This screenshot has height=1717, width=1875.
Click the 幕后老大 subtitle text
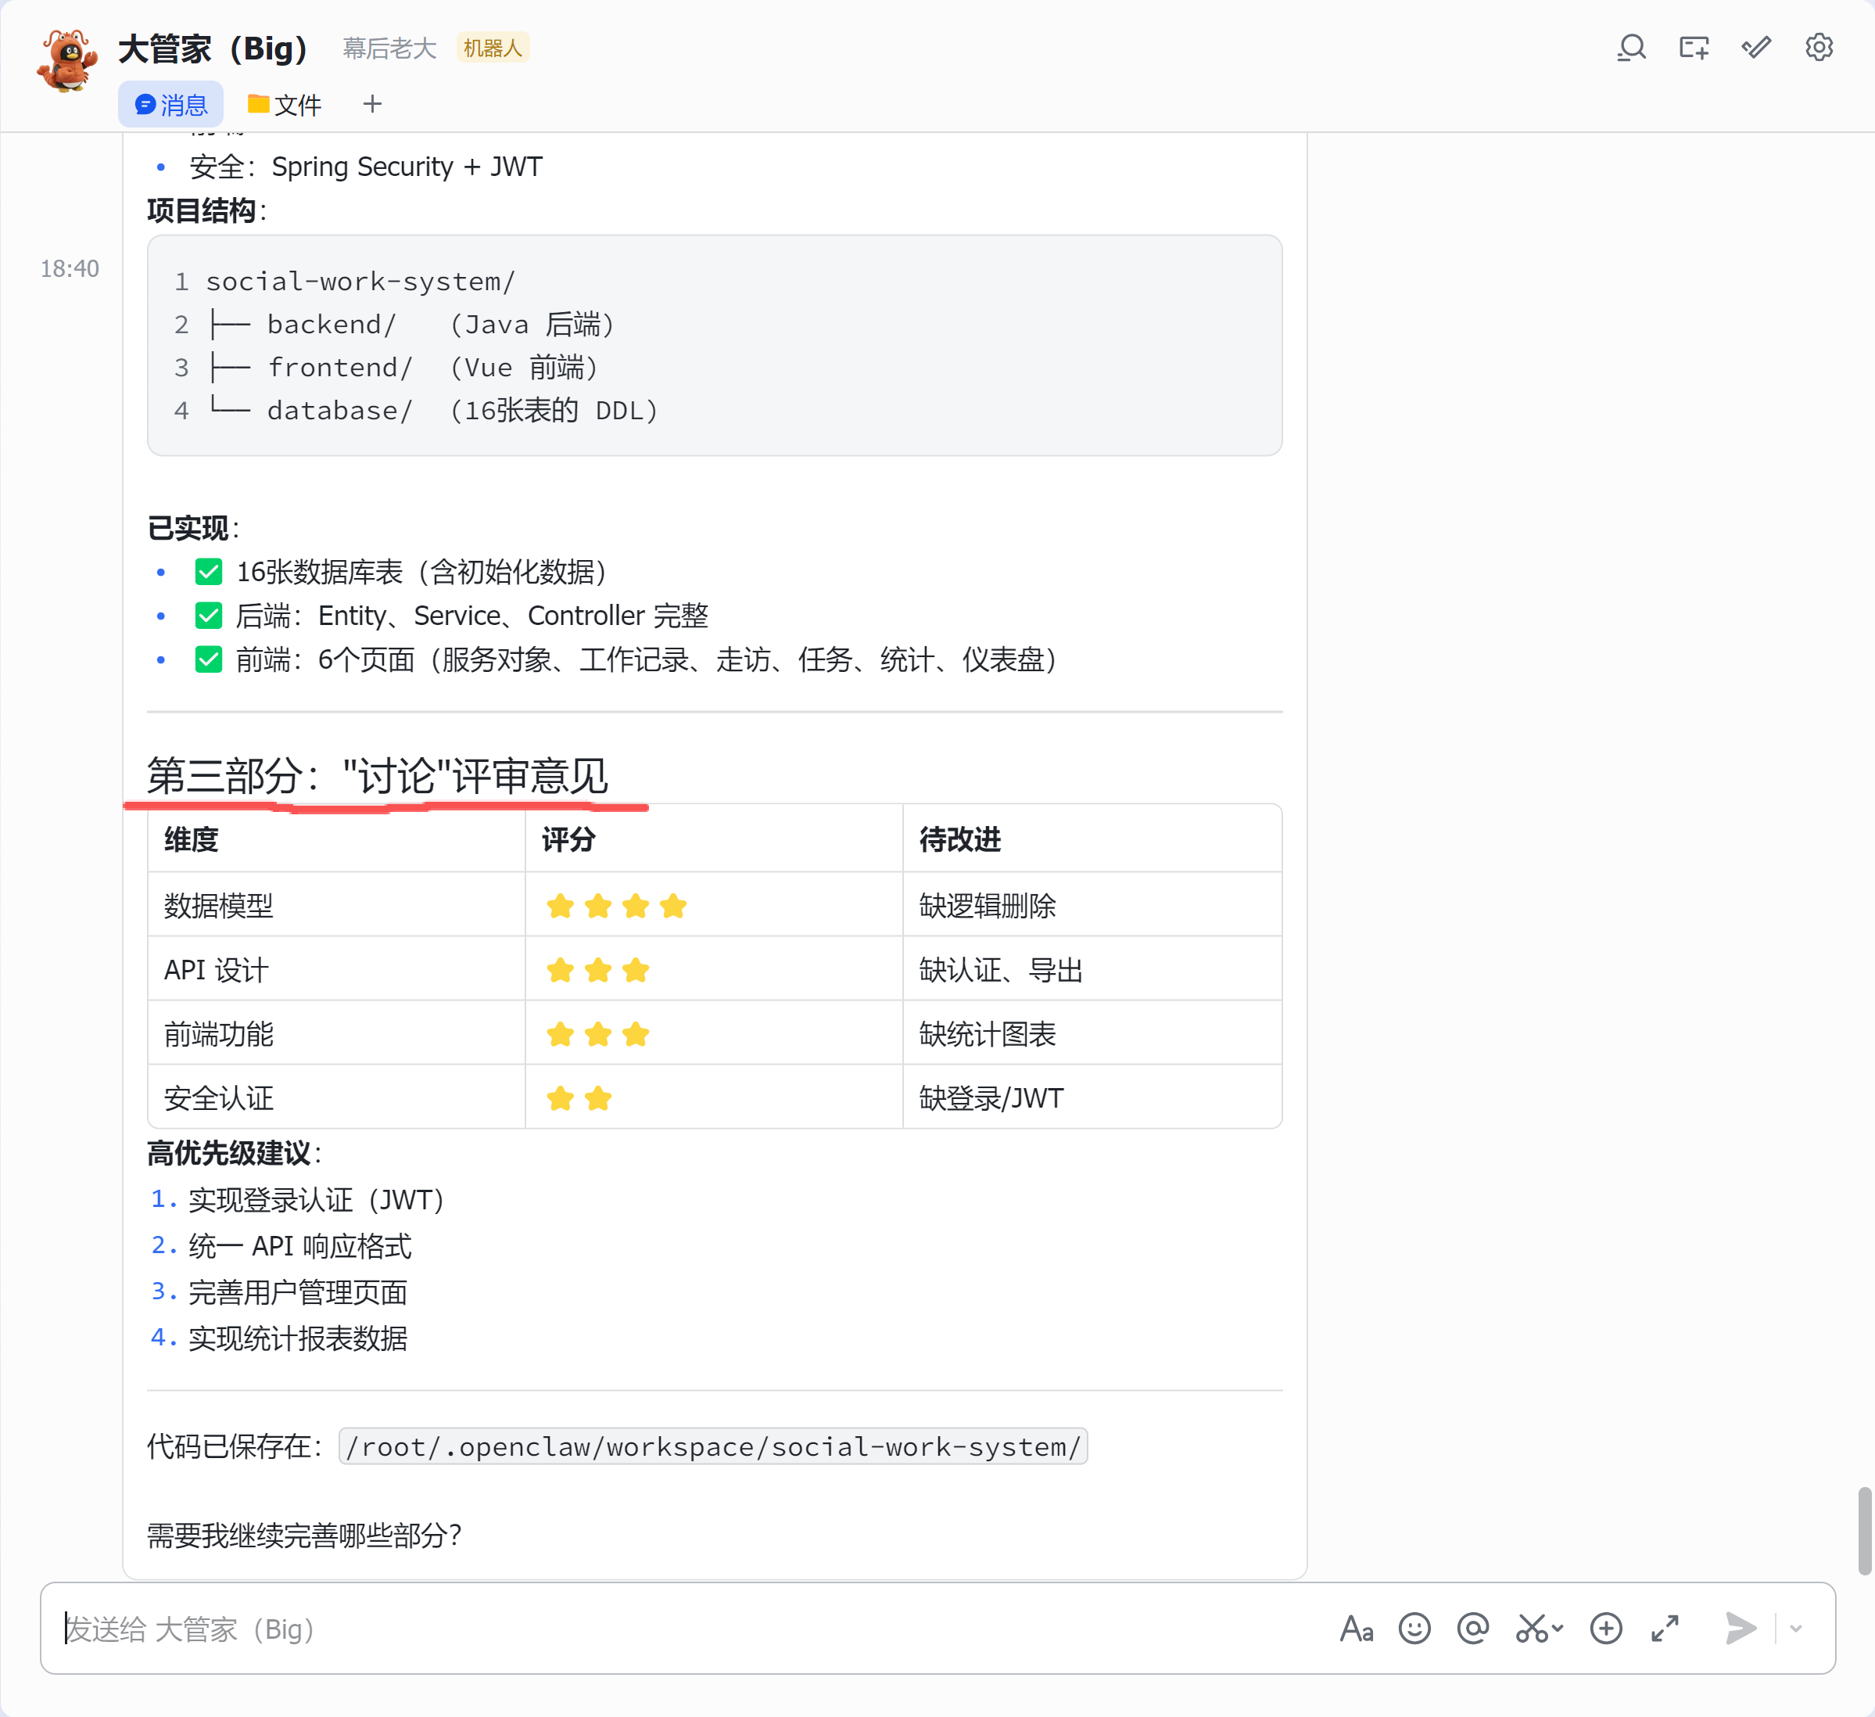(x=389, y=48)
